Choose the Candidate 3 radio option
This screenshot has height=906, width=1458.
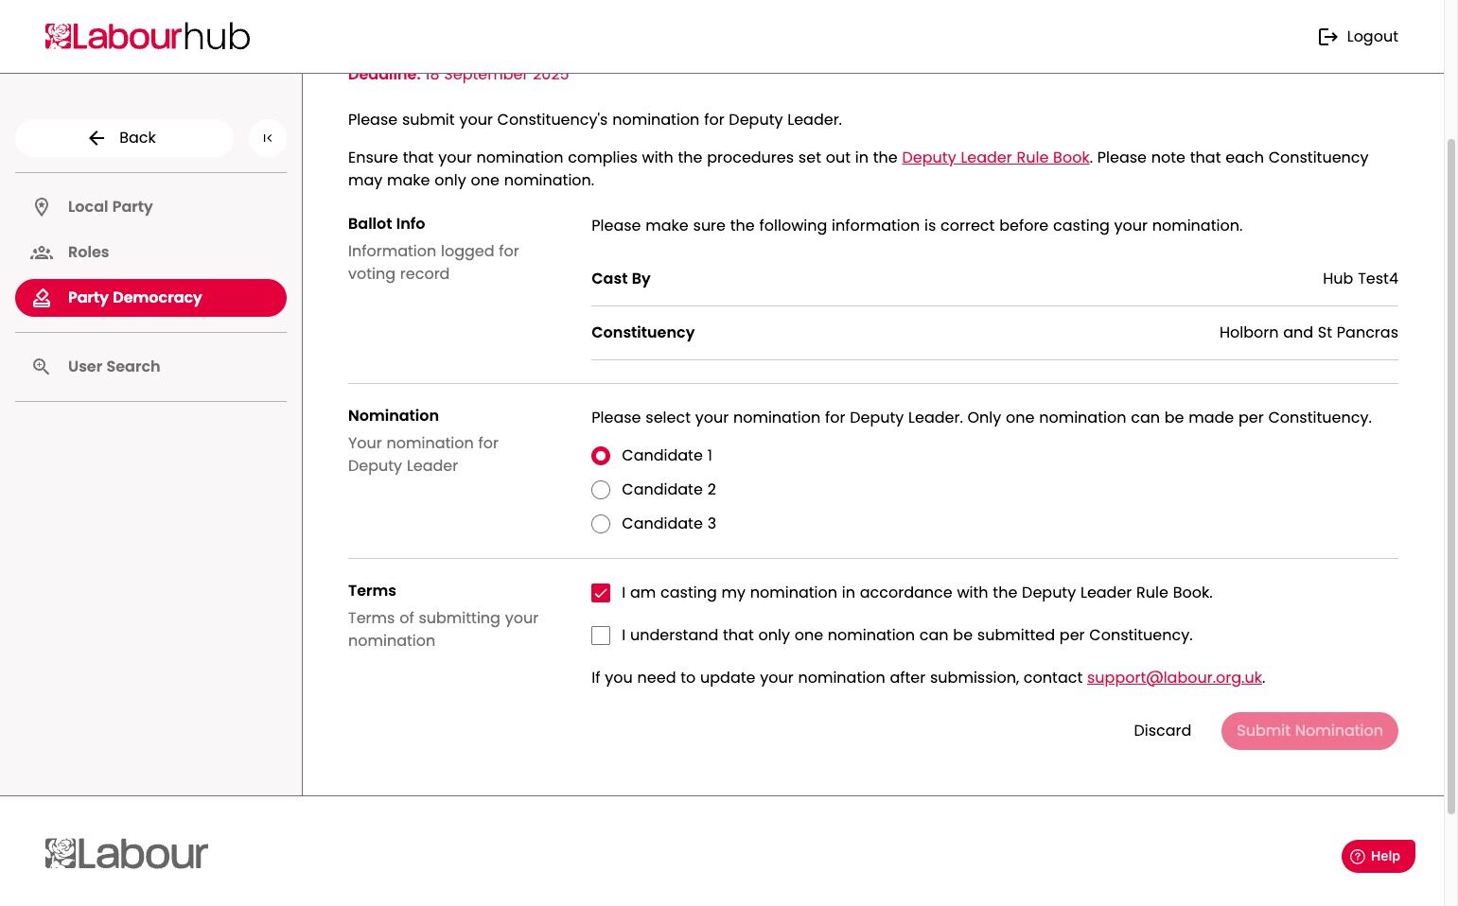click(601, 524)
